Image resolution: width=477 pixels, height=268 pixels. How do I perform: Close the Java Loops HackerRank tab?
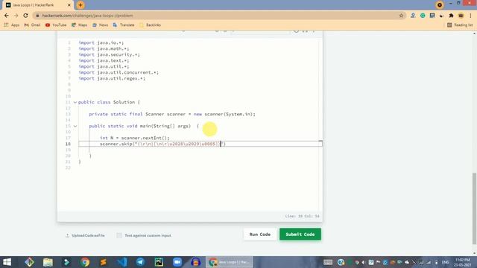[x=69, y=5]
